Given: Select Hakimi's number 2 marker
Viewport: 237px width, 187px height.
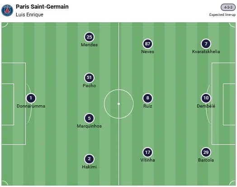Looking at the screenshot, I should coord(89,159).
